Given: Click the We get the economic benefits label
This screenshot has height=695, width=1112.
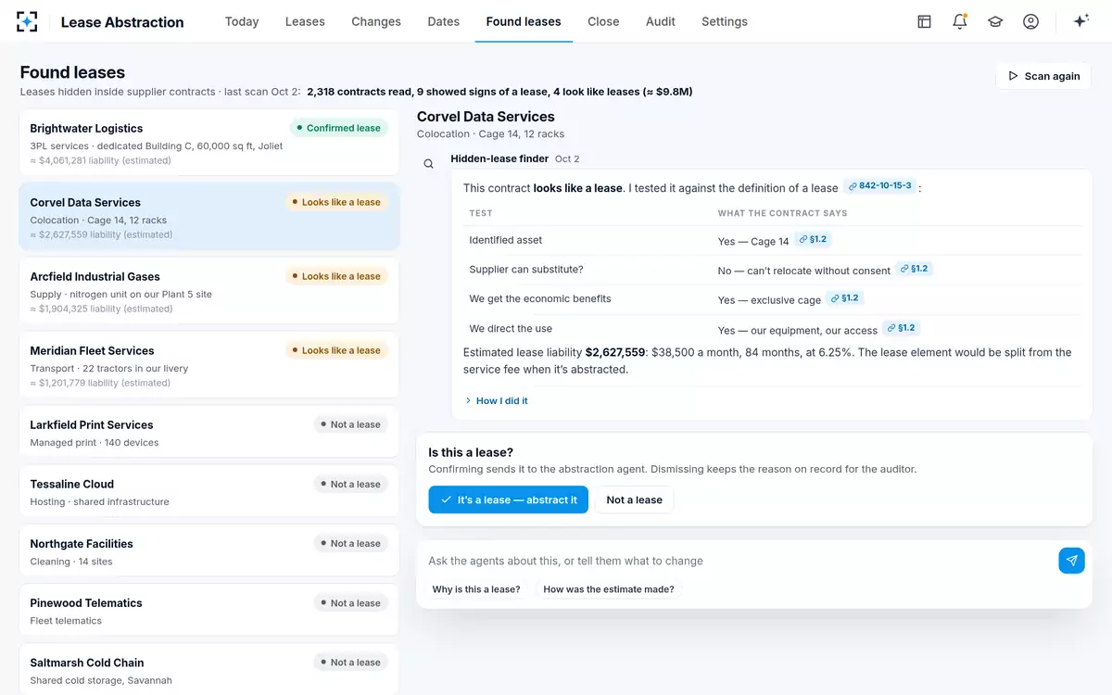Looking at the screenshot, I should (540, 299).
